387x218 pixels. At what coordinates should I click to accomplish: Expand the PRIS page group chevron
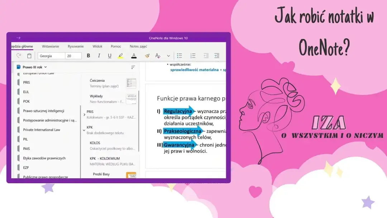[84, 115]
